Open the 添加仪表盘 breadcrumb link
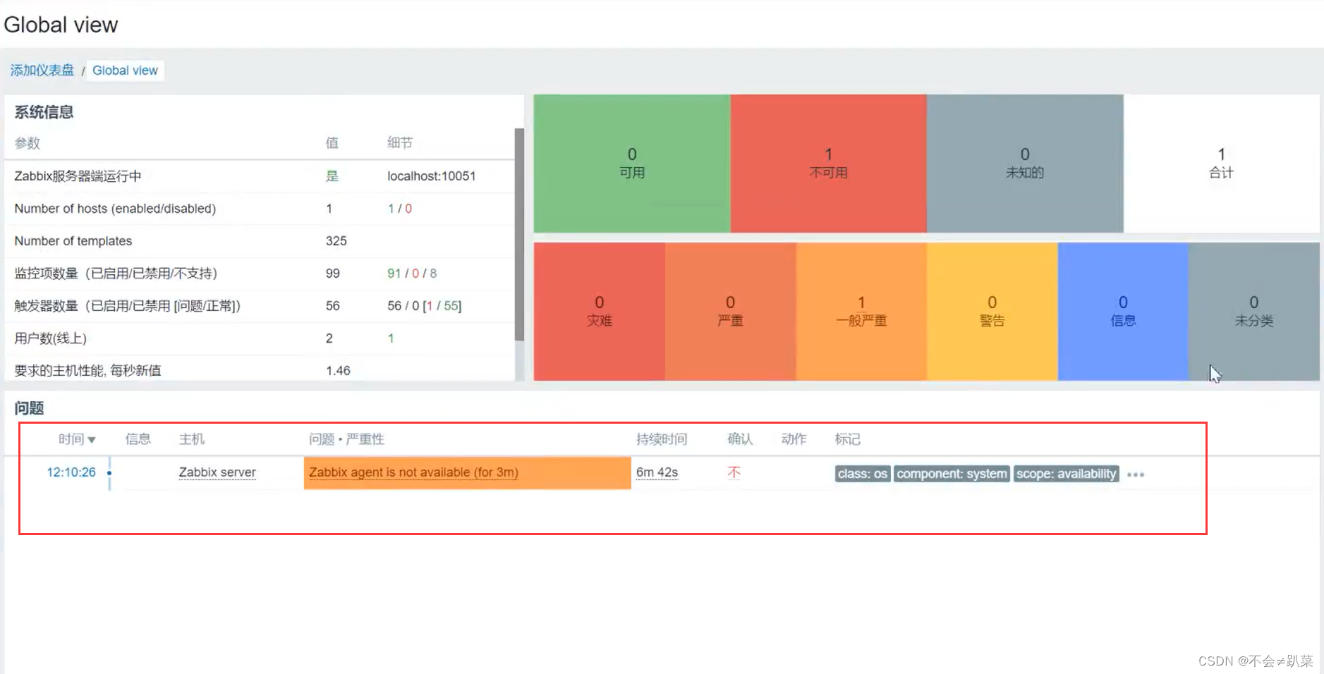1324x674 pixels. [42, 71]
